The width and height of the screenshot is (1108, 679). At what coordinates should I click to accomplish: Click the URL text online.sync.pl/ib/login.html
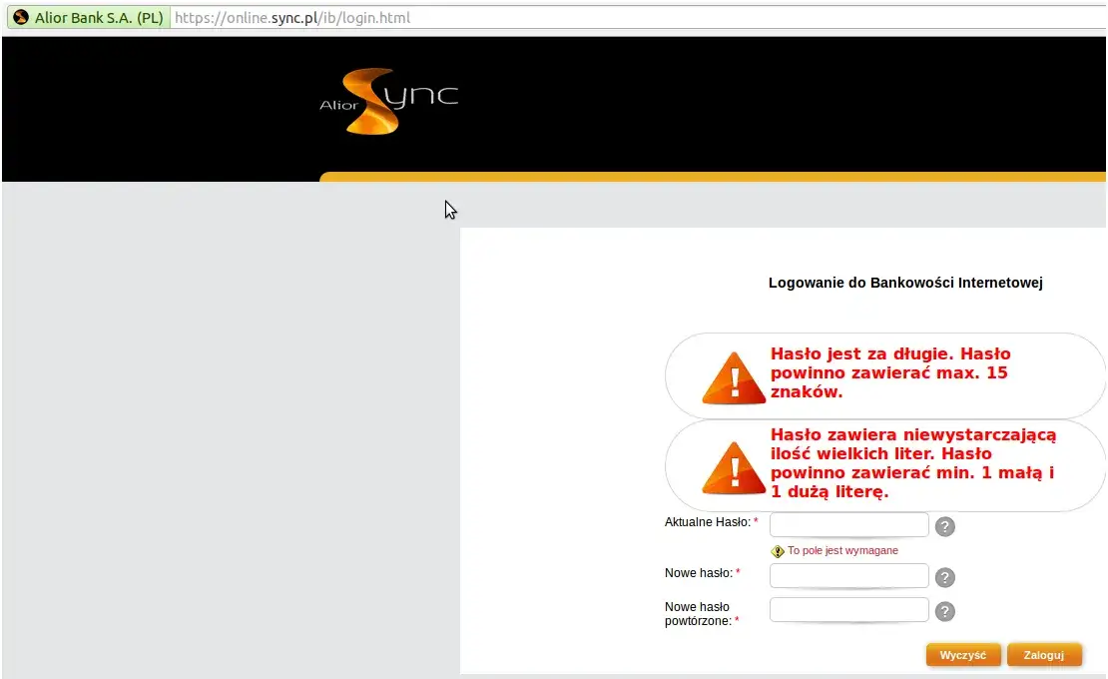point(292,17)
